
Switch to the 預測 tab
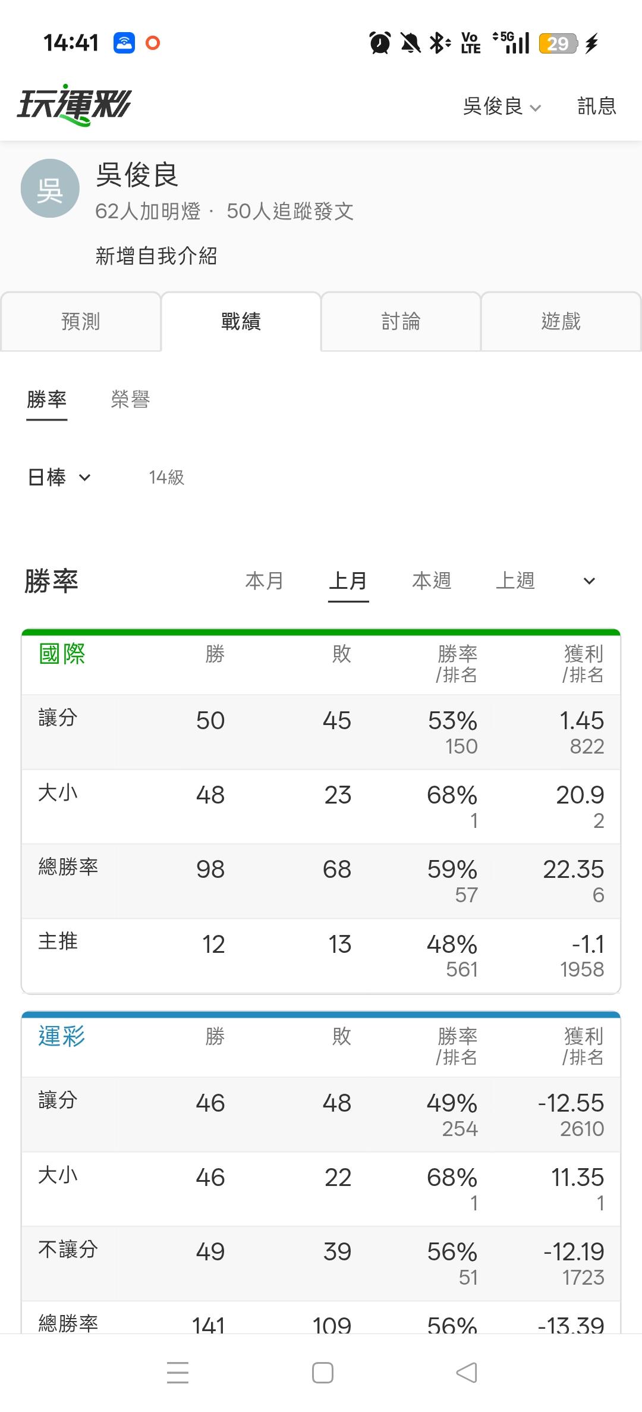pyautogui.click(x=81, y=321)
